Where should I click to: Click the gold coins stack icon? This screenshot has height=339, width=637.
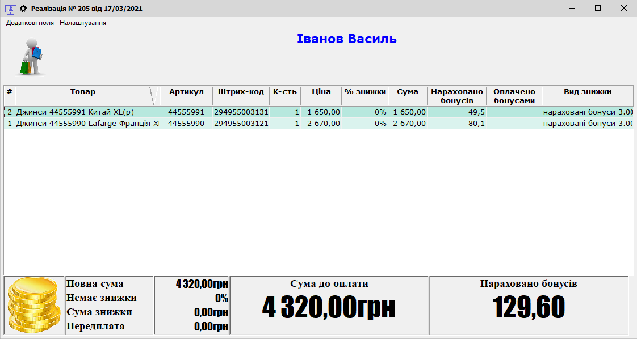(x=34, y=305)
